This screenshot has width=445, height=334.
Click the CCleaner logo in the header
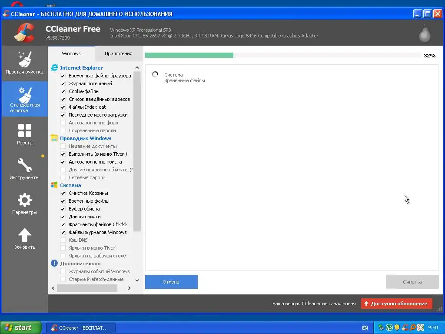pos(24,32)
